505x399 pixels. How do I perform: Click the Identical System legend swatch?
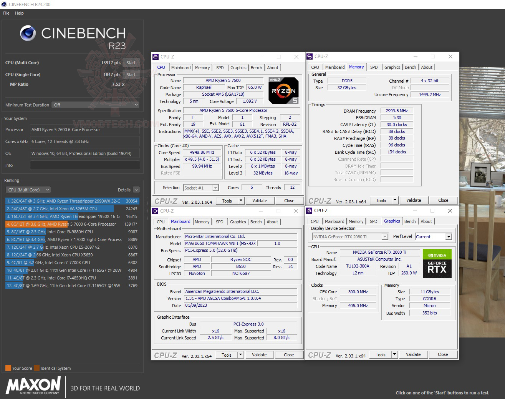[36, 368]
